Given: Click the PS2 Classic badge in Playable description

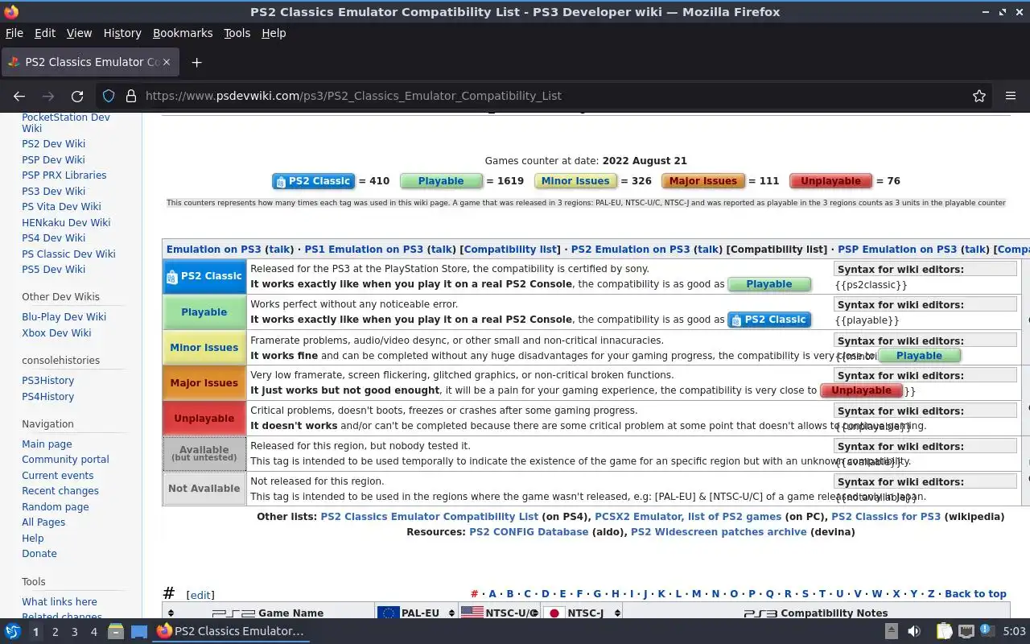Looking at the screenshot, I should tap(769, 320).
